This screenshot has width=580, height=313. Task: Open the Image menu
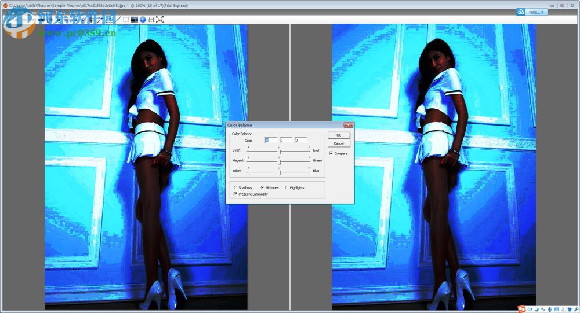(45, 12)
